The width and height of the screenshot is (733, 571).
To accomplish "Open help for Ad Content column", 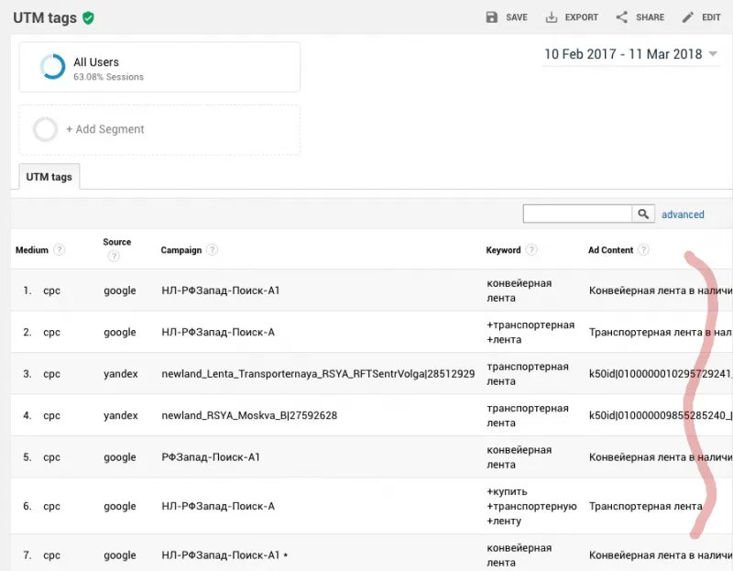I will [x=644, y=249].
